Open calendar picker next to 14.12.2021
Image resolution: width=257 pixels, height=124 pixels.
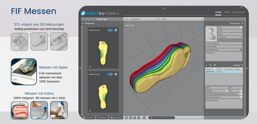click(x=241, y=37)
